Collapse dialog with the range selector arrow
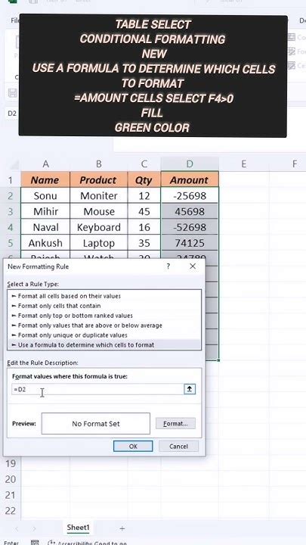The width and height of the screenshot is (306, 545). click(x=190, y=389)
